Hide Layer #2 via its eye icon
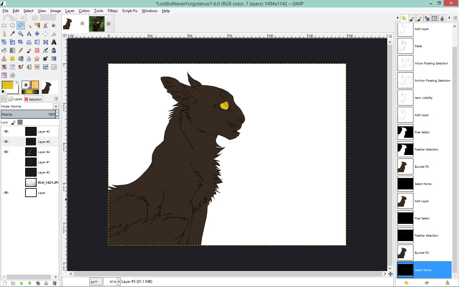 (x=6, y=131)
